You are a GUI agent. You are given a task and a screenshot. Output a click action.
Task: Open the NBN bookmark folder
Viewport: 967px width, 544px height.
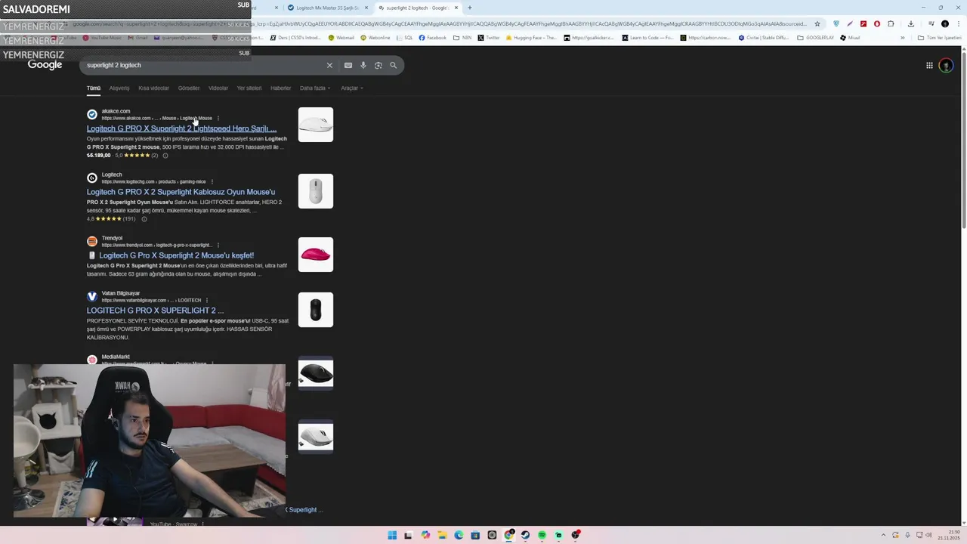pos(462,38)
